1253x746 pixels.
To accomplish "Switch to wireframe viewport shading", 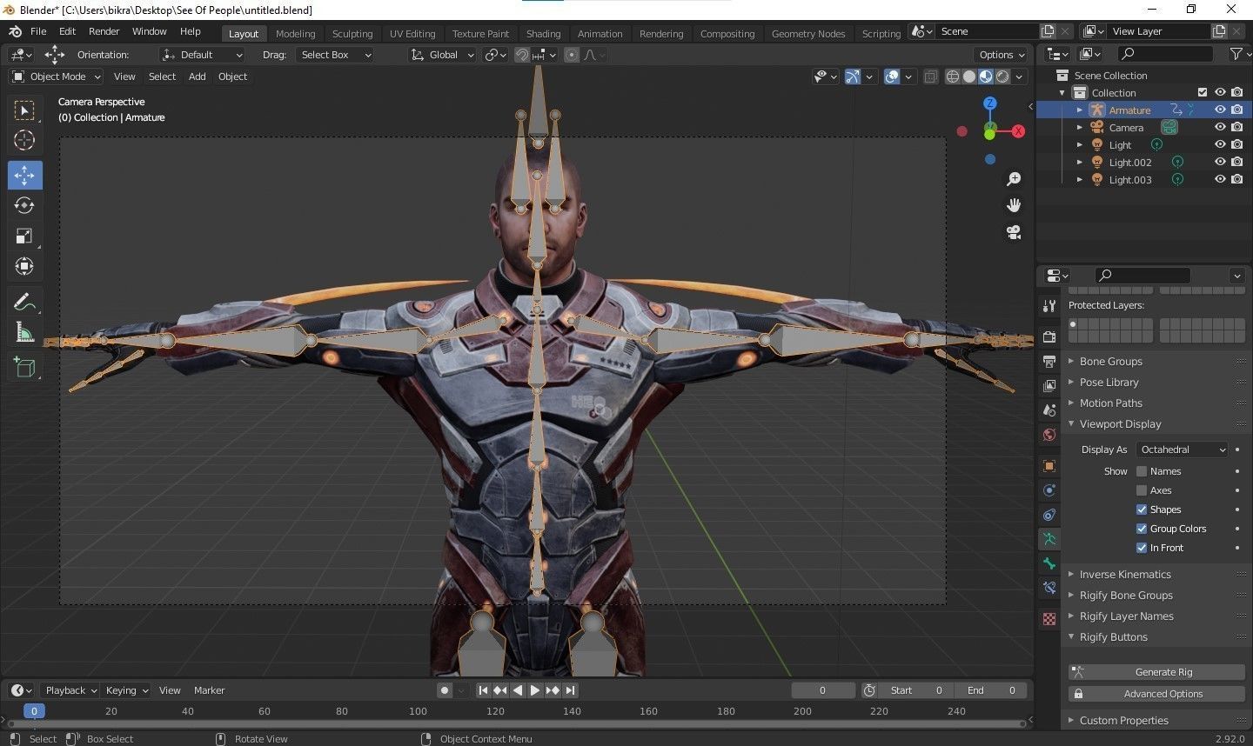I will (953, 77).
